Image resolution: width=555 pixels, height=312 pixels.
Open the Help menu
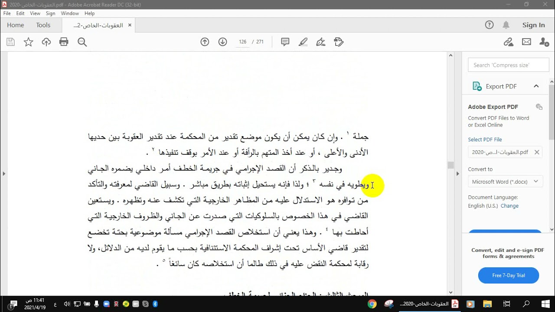[89, 13]
